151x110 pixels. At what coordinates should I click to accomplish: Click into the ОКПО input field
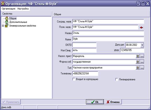tap(85, 45)
